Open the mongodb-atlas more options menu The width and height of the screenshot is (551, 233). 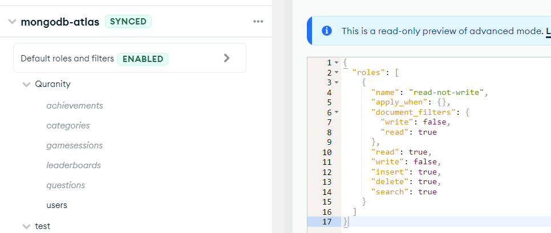point(258,22)
